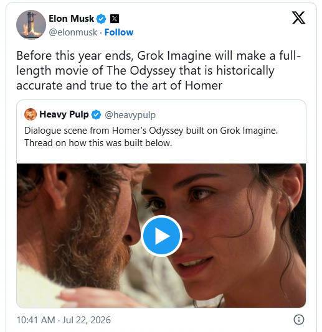The width and height of the screenshot is (322, 332).
Task: Open the quoted tweet's dialogue scene text
Action: click(x=151, y=131)
